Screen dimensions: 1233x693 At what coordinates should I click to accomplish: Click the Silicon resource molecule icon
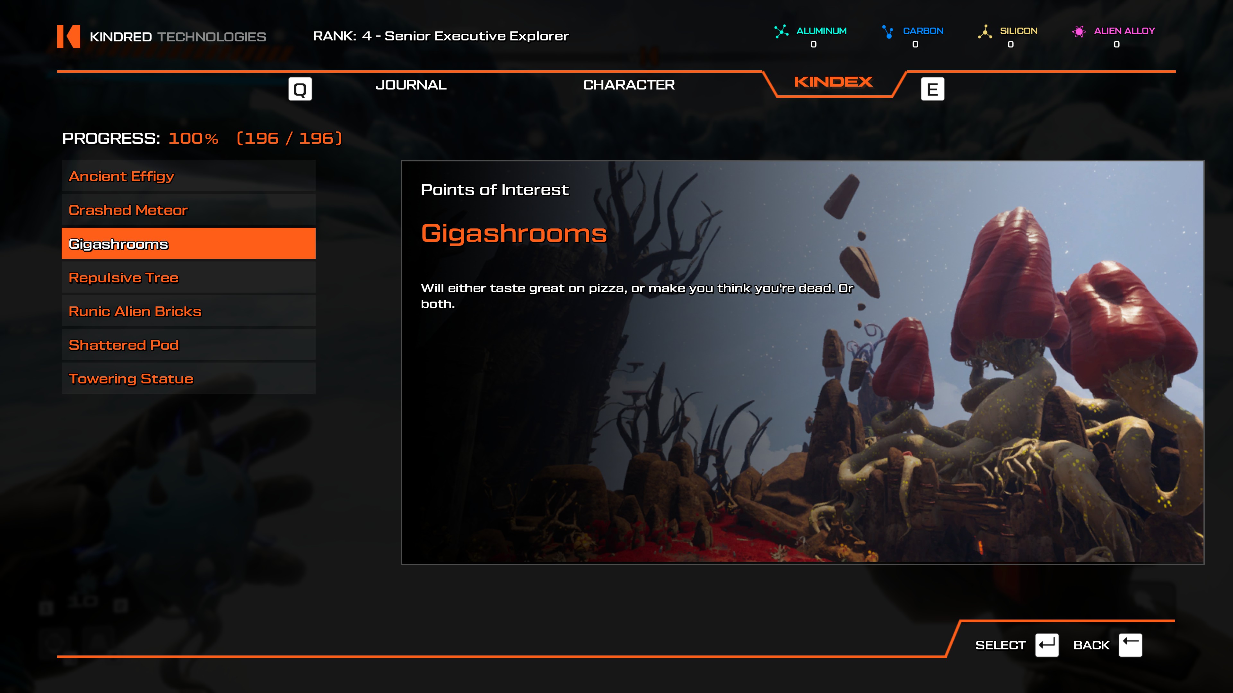point(984,31)
